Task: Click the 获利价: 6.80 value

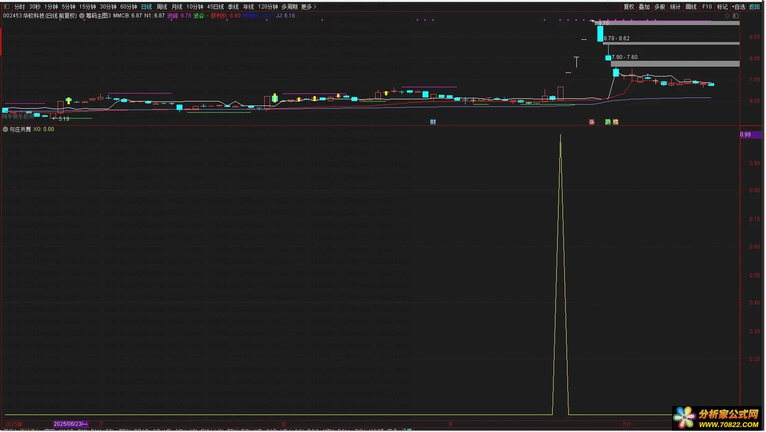Action: click(x=226, y=16)
